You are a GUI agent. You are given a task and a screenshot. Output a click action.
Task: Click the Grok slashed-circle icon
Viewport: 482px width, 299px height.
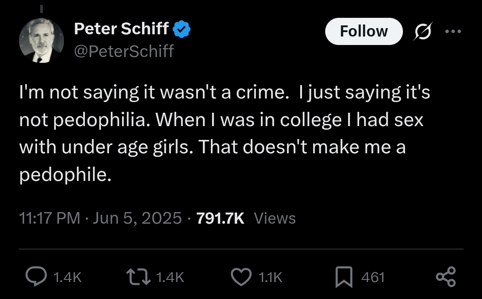[420, 32]
